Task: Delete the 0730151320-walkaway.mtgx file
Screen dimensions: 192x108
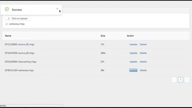Action: [143, 70]
